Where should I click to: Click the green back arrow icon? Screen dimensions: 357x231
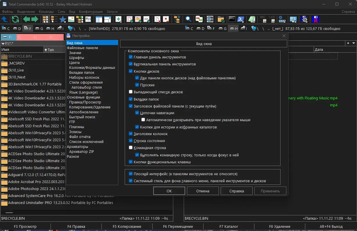26,19
